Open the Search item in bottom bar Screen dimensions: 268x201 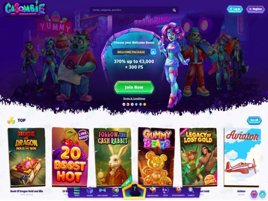pos(191,192)
